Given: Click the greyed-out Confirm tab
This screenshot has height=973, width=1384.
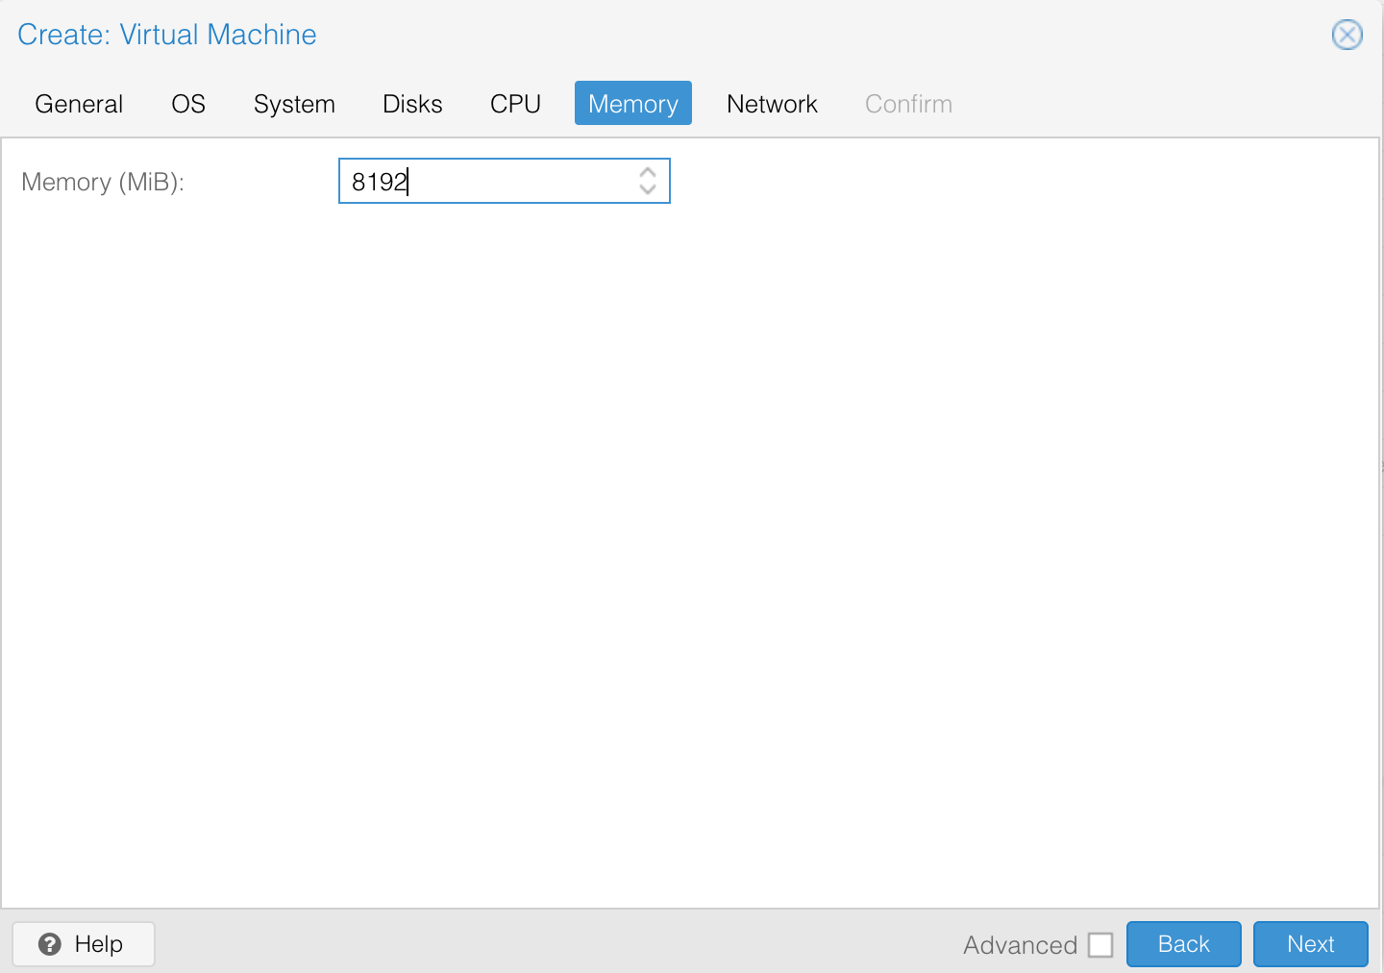Looking at the screenshot, I should click(907, 103).
